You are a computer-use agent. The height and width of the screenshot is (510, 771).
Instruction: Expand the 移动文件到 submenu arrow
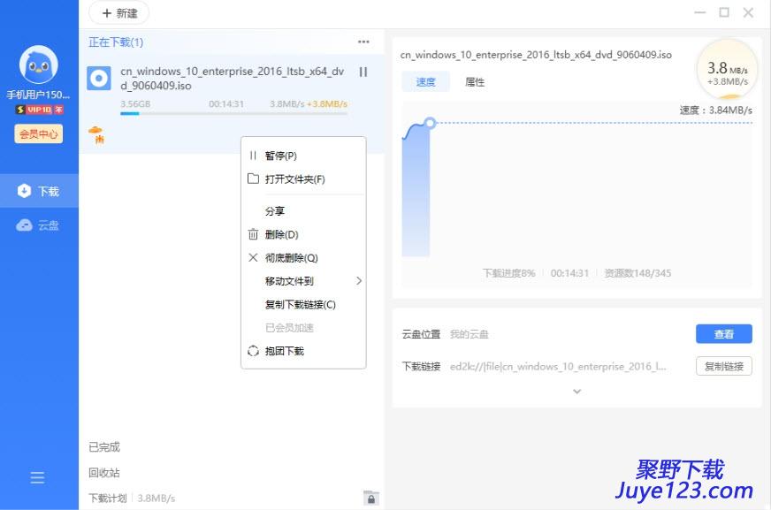tap(359, 281)
